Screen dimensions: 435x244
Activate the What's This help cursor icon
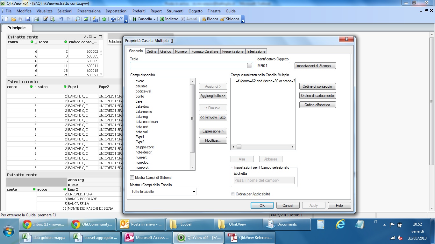tap(120, 19)
